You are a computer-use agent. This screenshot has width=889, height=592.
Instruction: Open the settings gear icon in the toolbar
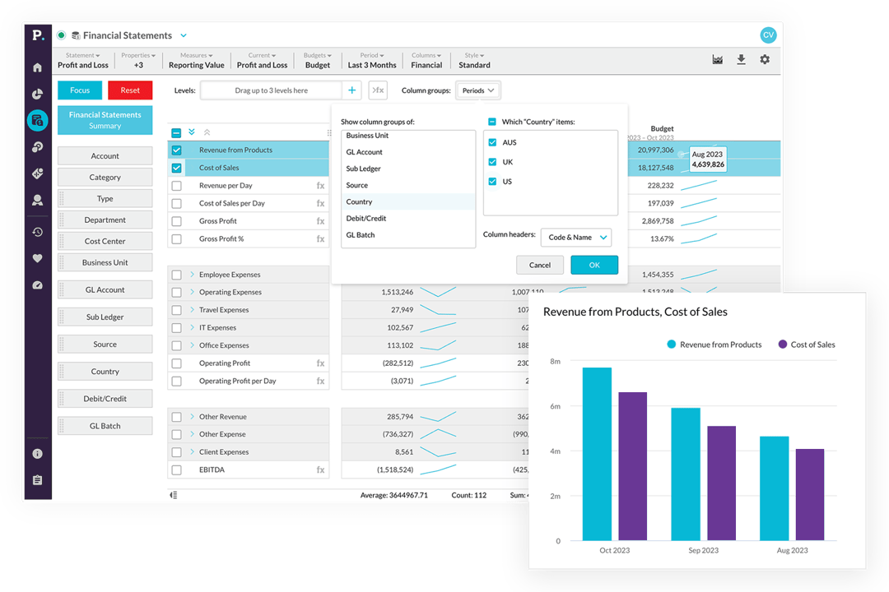(x=765, y=59)
